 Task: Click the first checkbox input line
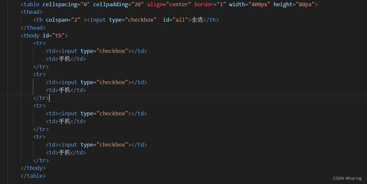(96, 51)
